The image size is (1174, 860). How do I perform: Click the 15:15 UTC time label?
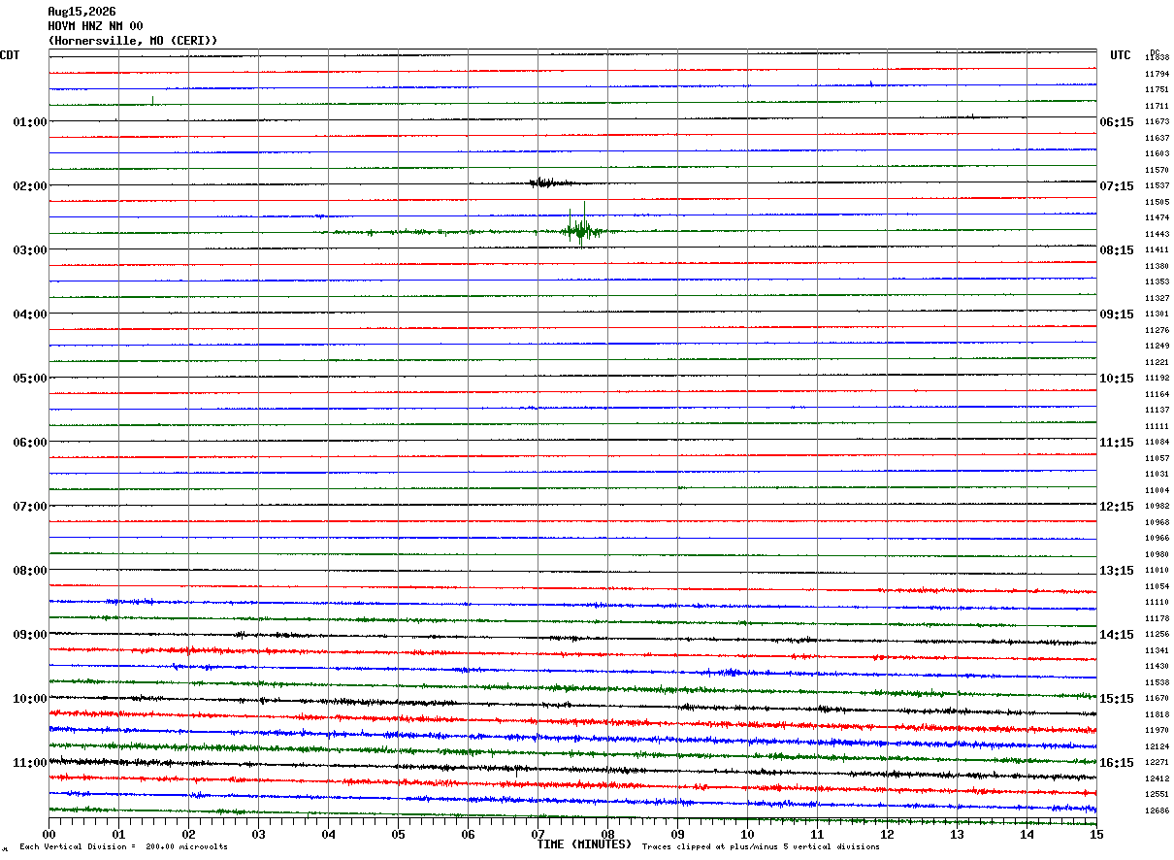point(1116,699)
